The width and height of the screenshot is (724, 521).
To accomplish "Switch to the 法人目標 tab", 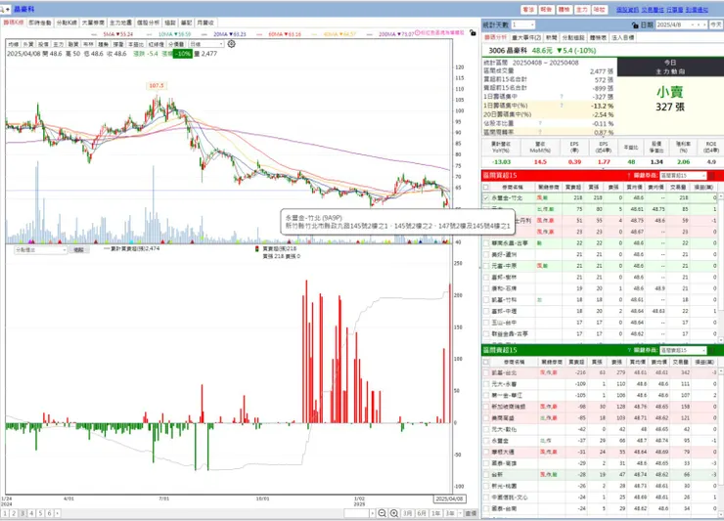I will click(623, 37).
